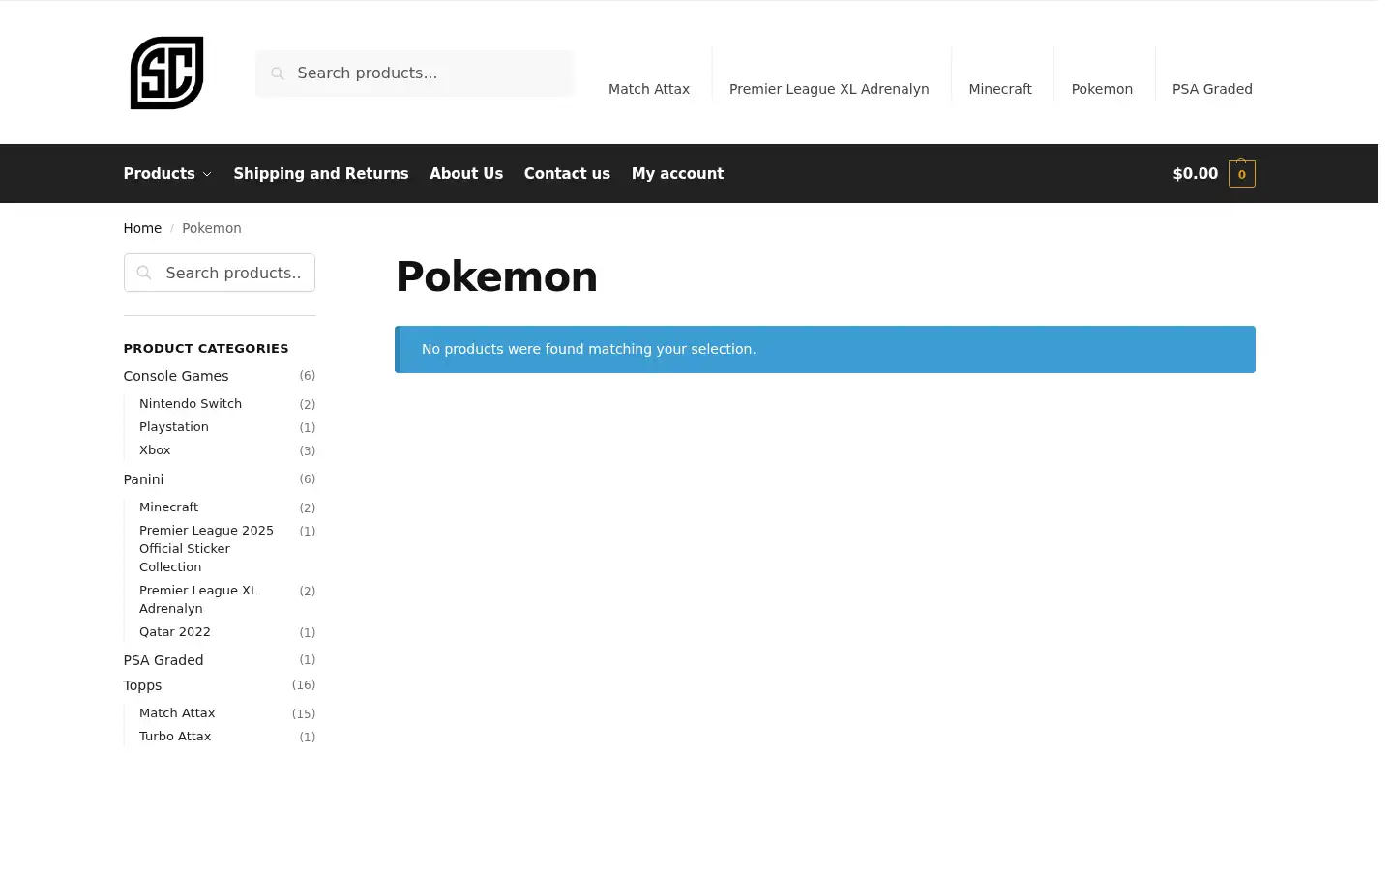Open Turbo Attax subcategory
1393x870 pixels.
click(x=175, y=737)
